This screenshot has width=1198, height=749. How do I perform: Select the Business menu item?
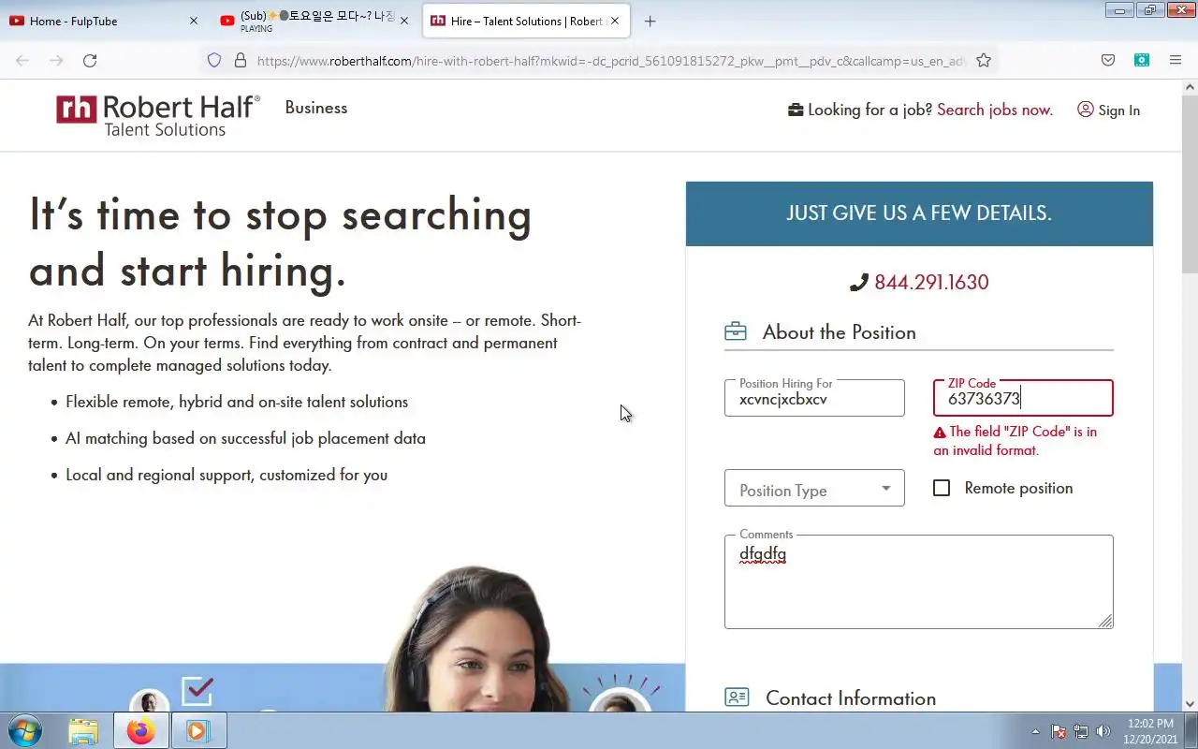pos(316,108)
